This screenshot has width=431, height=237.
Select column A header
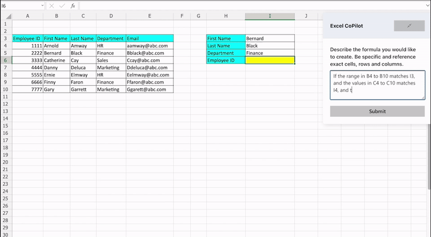[27, 16]
